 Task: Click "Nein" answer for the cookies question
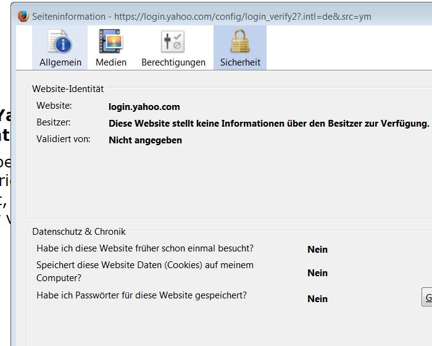317,273
